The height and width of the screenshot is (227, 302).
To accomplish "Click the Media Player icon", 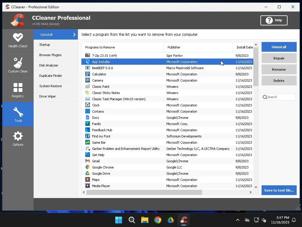I will pyautogui.click(x=87, y=186).
